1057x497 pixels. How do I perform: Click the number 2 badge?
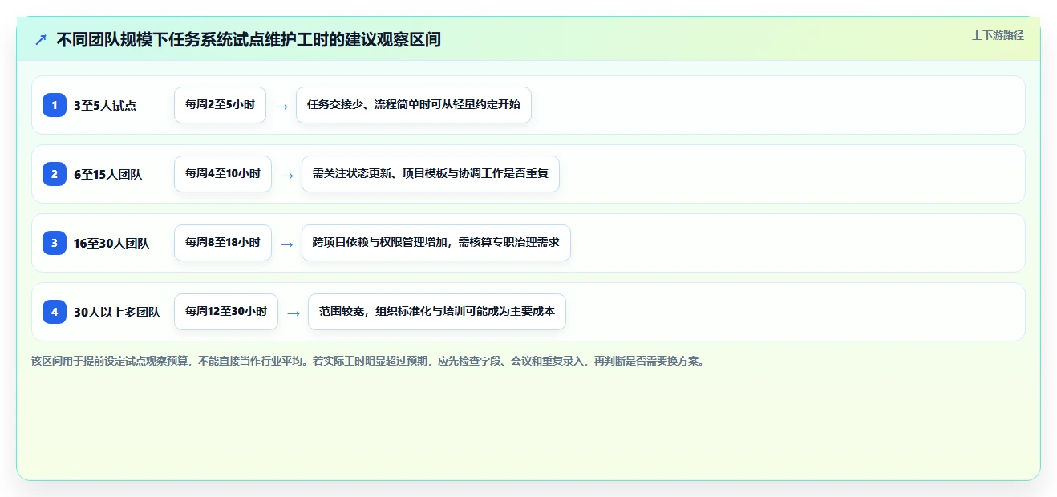pos(55,174)
